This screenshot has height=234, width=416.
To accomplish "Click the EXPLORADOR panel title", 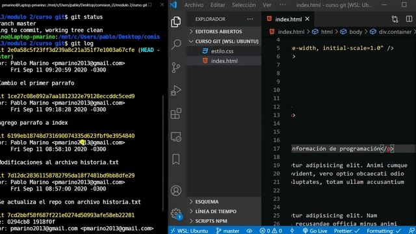I will pos(211,19).
